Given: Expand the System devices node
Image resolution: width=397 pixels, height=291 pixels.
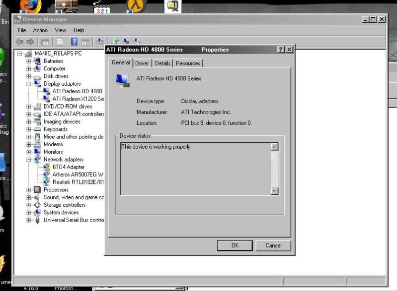Looking at the screenshot, I should click(29, 213).
